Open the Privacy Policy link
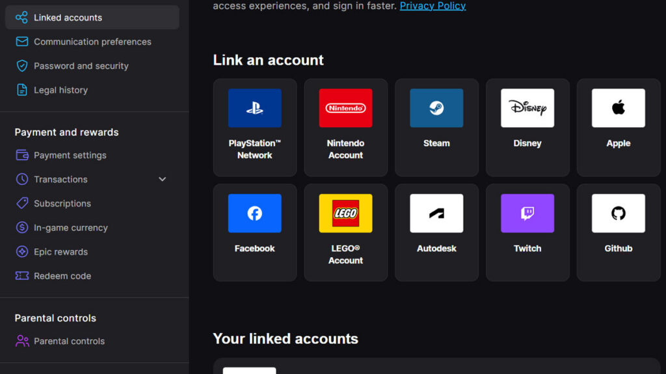Viewport: 666px width, 374px height. [433, 6]
